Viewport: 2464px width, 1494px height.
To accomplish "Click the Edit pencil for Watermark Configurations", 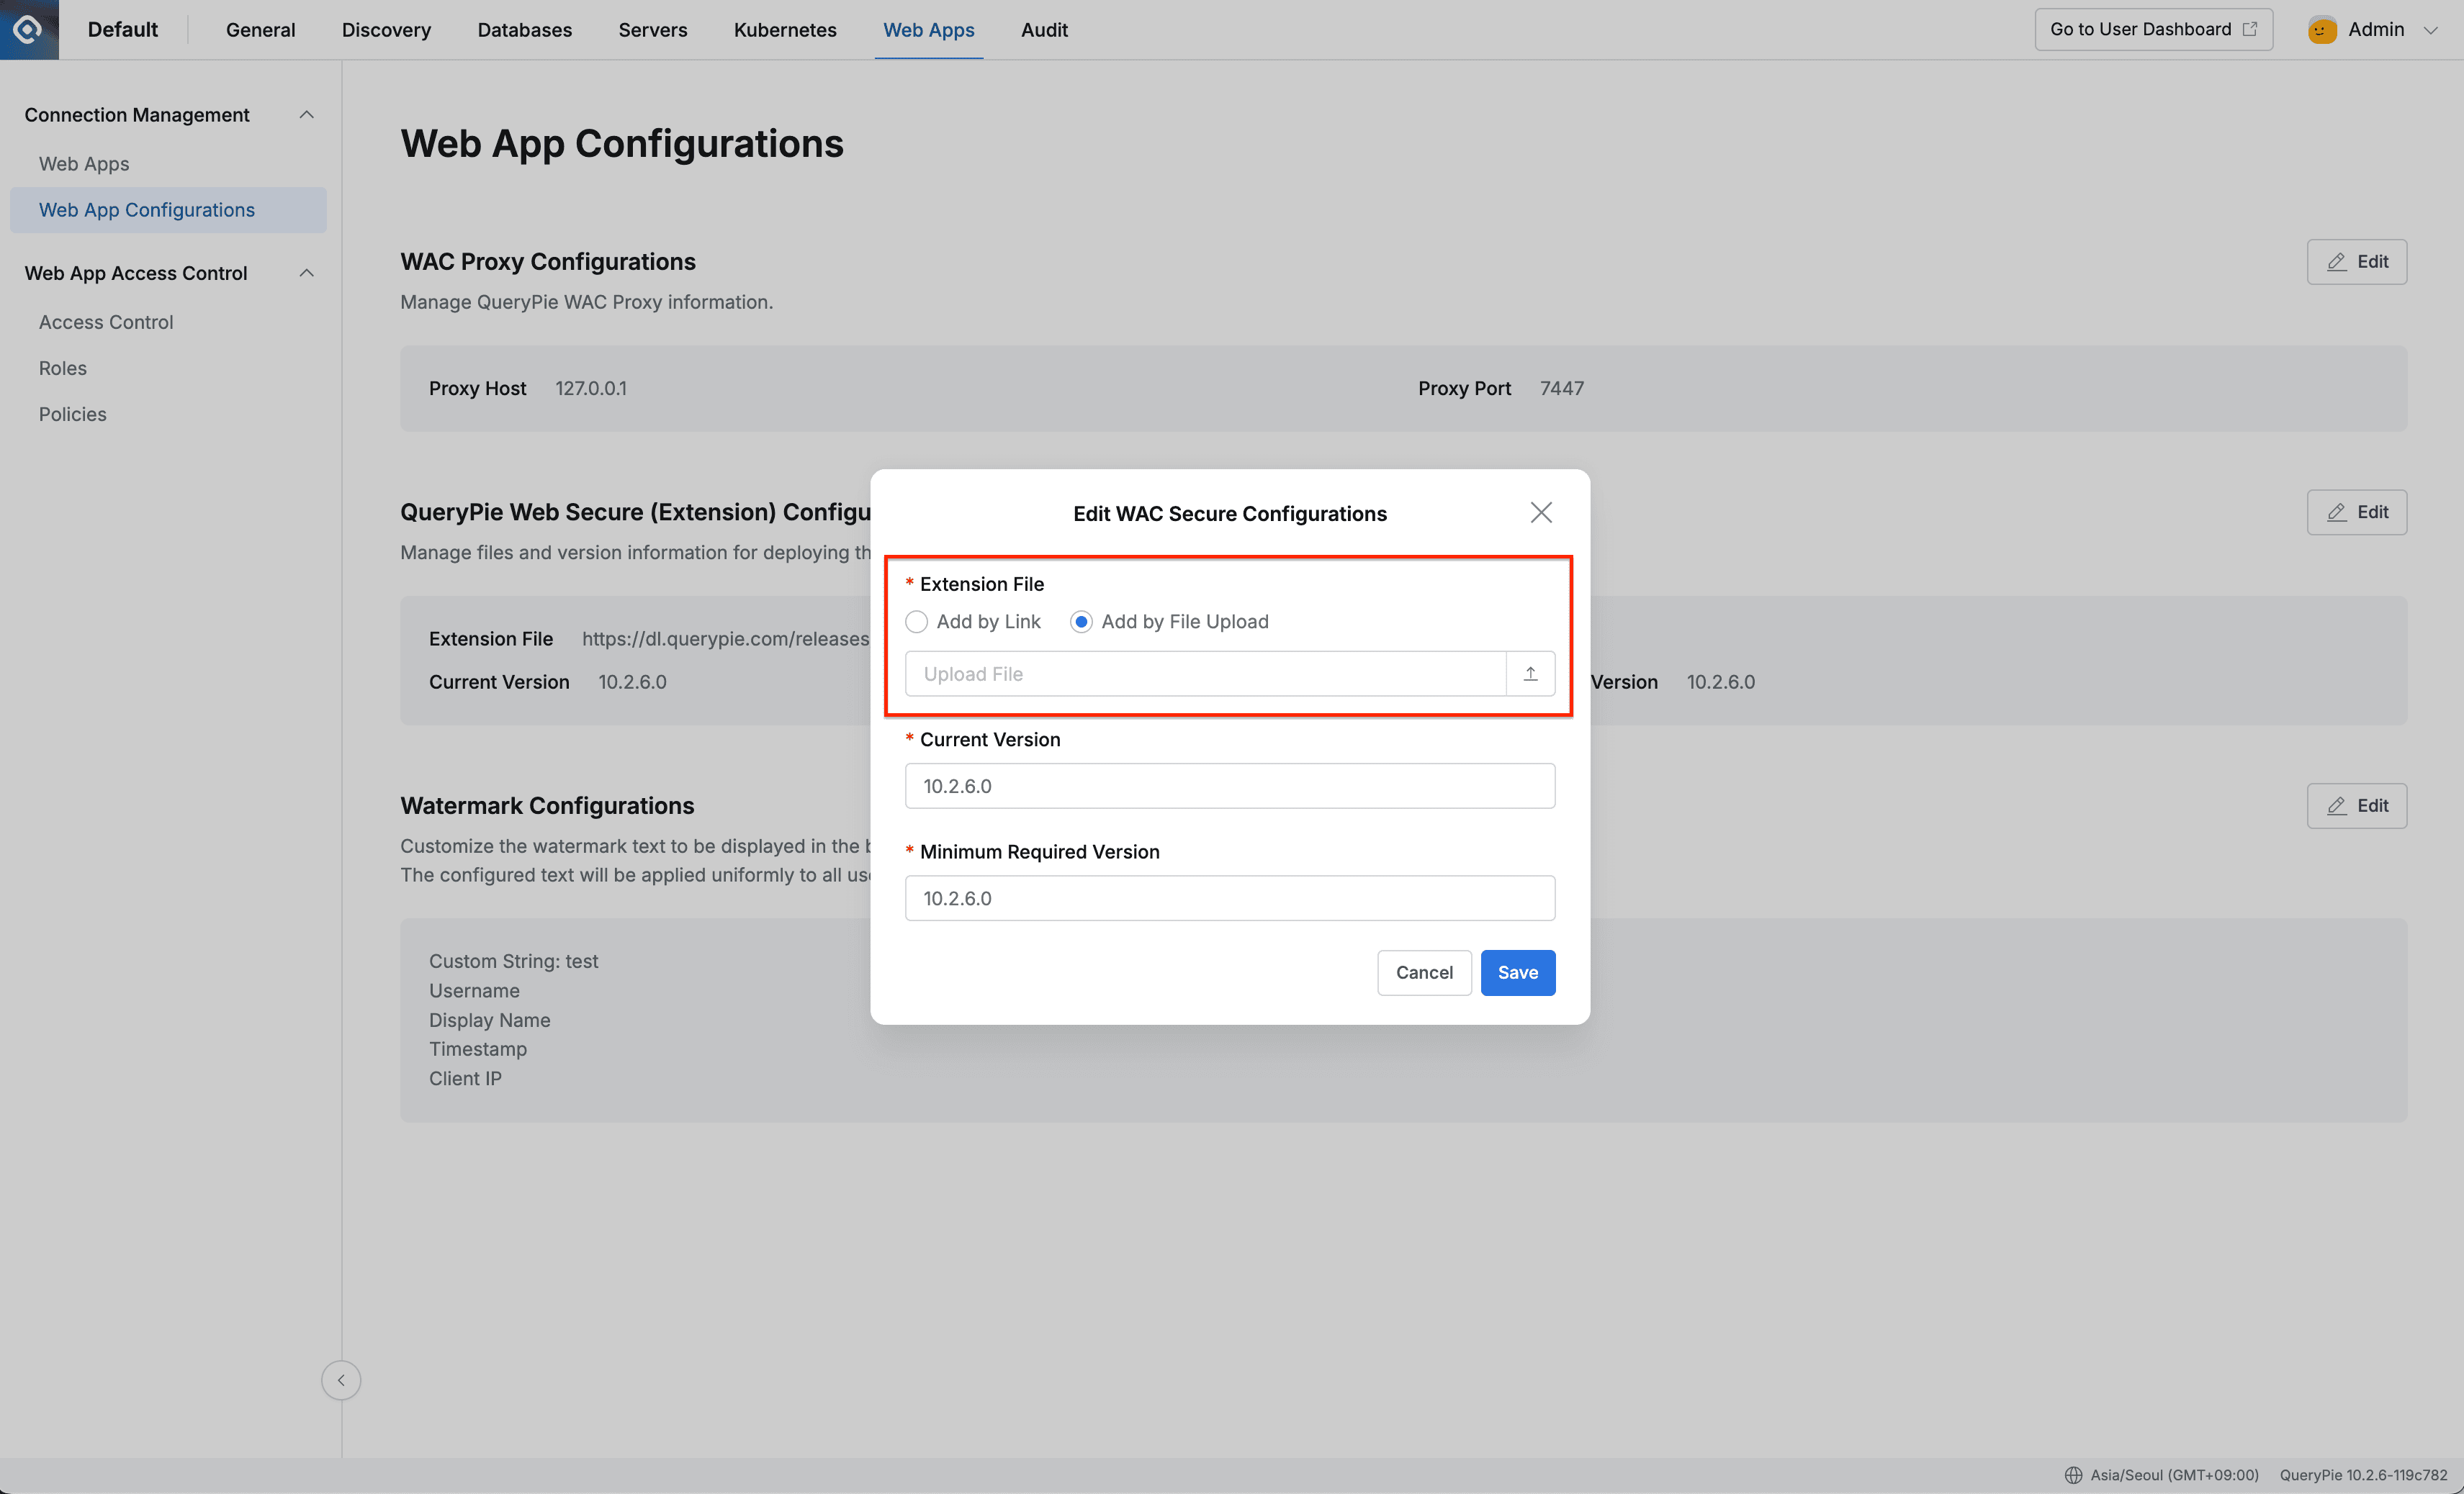I will pos(2337,805).
